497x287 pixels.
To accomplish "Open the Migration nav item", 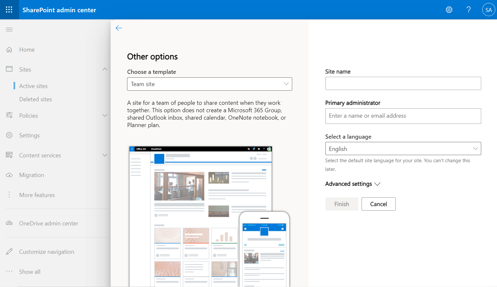I will tap(32, 175).
